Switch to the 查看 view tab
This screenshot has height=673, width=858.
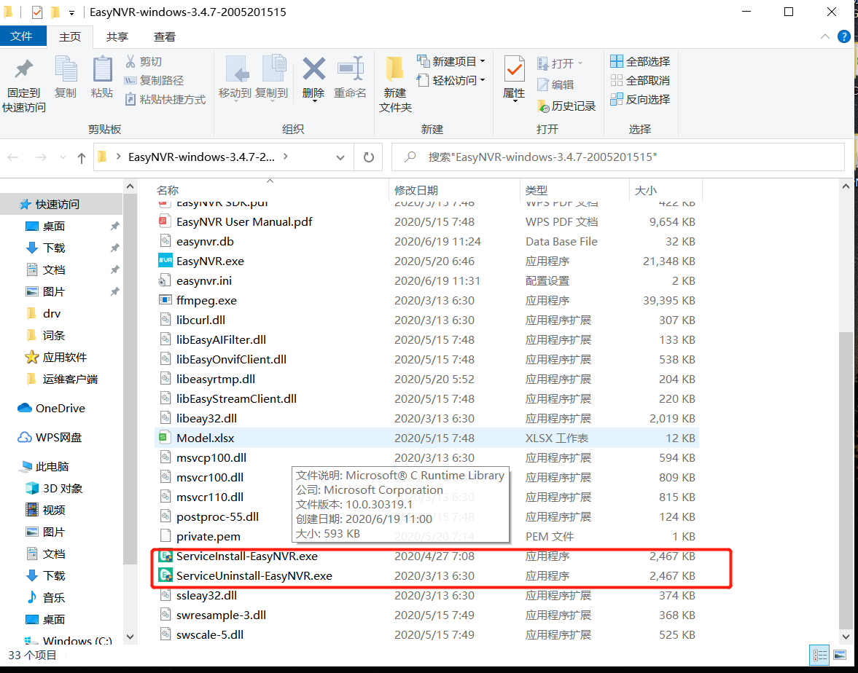point(165,36)
